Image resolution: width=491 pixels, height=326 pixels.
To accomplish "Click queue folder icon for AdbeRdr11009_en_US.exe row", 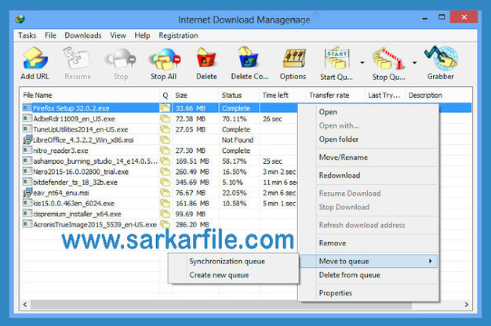I will [165, 119].
